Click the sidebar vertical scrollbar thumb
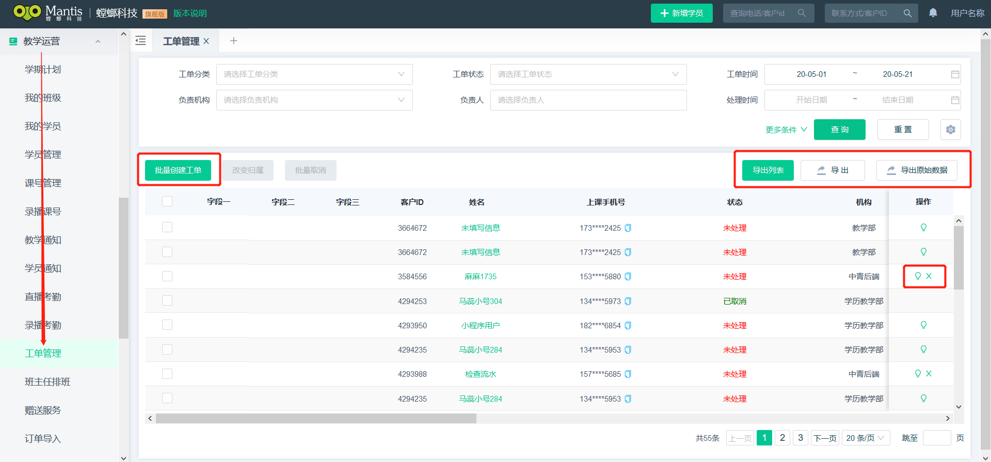This screenshot has width=991, height=462. click(123, 268)
